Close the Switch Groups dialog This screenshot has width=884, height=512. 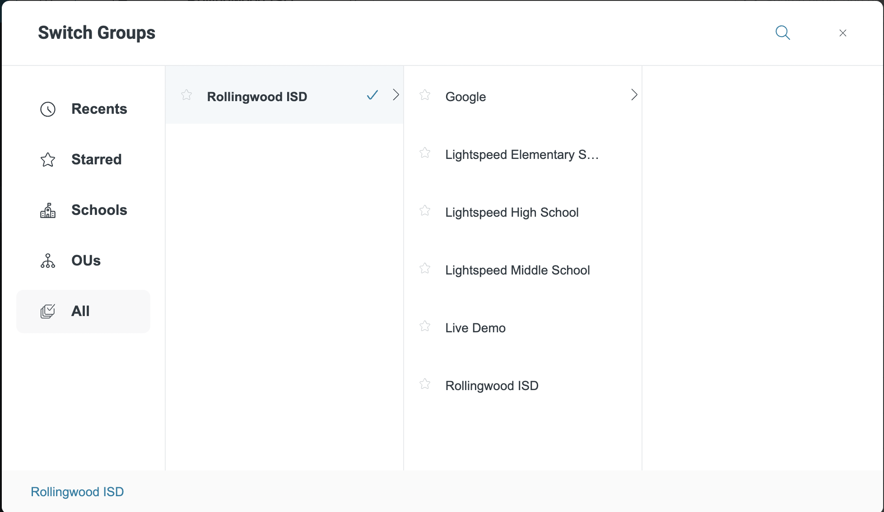pyautogui.click(x=842, y=33)
